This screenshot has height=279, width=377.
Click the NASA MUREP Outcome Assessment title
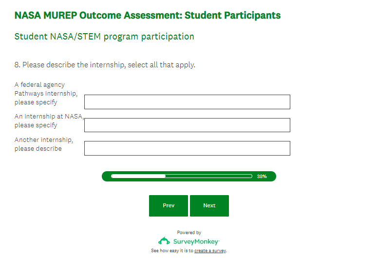coord(148,16)
